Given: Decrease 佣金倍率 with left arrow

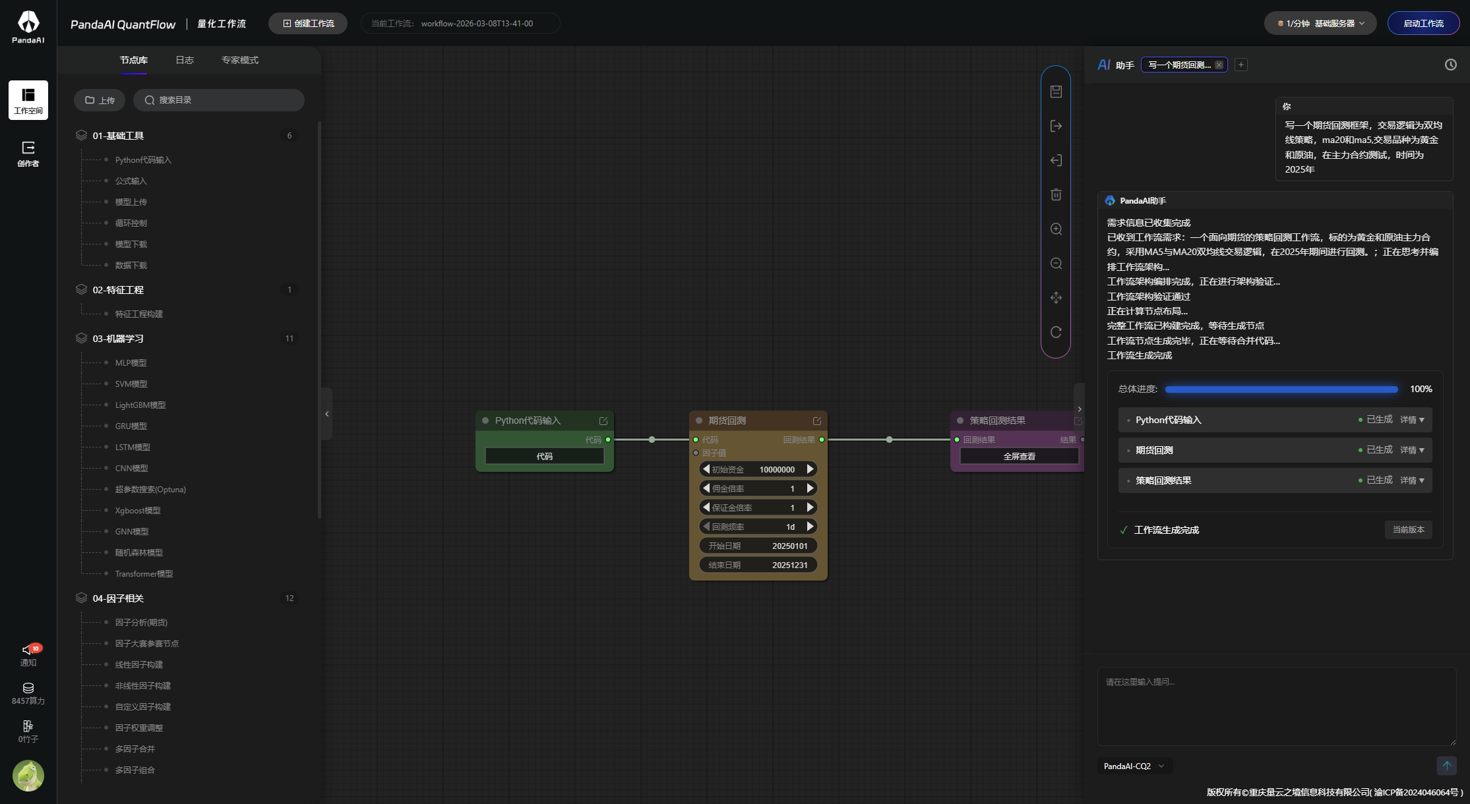Looking at the screenshot, I should pos(706,488).
